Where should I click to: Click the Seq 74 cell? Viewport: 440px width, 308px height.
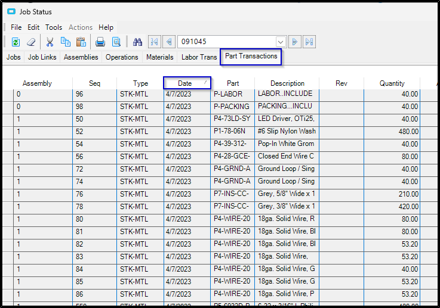[x=94, y=182]
